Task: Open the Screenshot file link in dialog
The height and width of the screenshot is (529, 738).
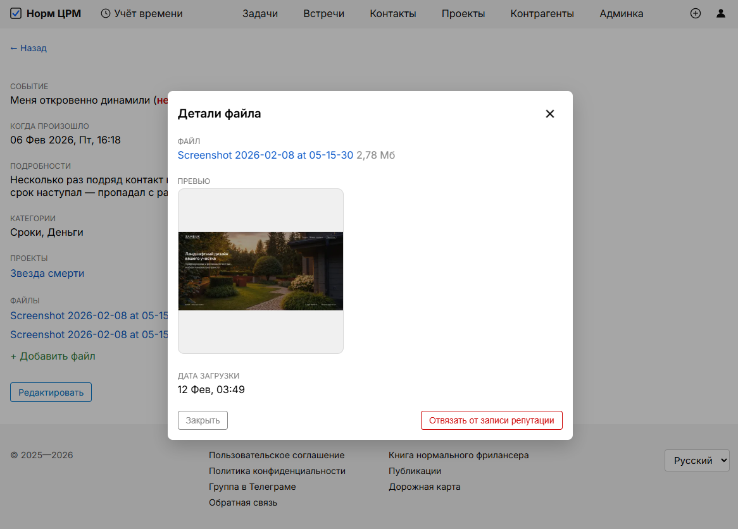Action: (265, 155)
